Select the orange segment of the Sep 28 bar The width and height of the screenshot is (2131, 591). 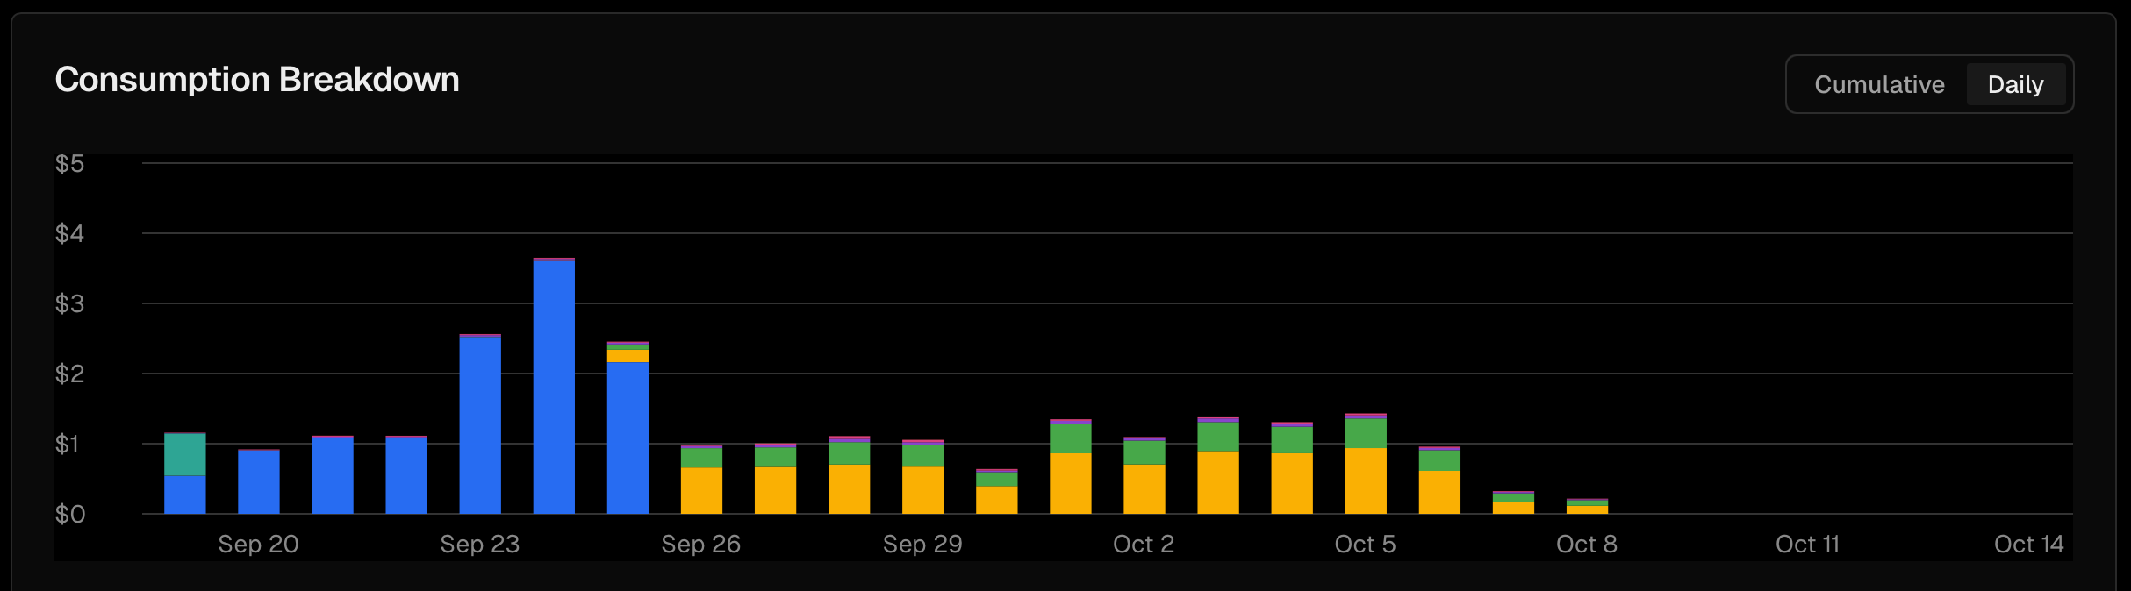[849, 489]
